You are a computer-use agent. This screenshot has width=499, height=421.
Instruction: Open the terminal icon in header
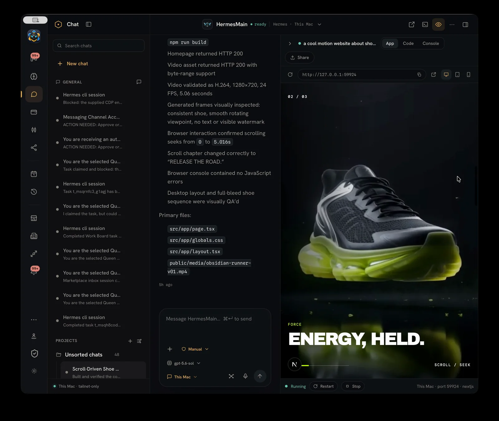pyautogui.click(x=425, y=24)
